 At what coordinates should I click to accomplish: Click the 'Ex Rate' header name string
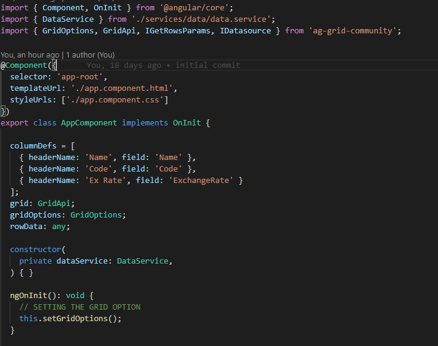point(105,180)
